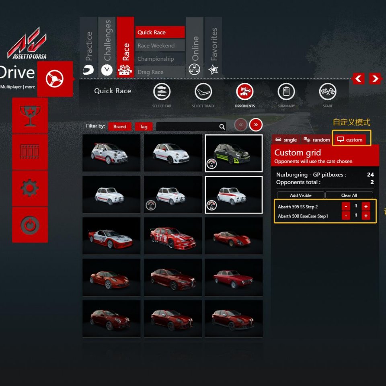Viewport: 386px width, 386px height.
Task: Select classic red Alfa GTA coupe thumbnail
Action: 234,277
